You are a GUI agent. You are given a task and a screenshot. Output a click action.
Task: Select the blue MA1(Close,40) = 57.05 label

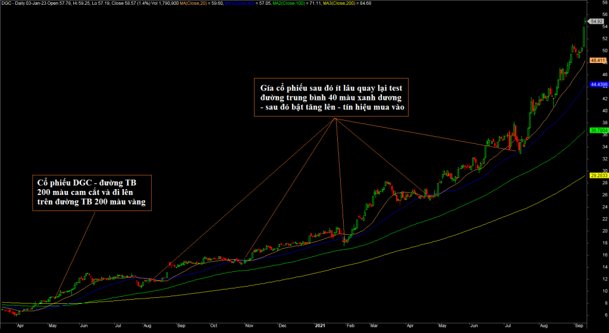coord(249,3)
